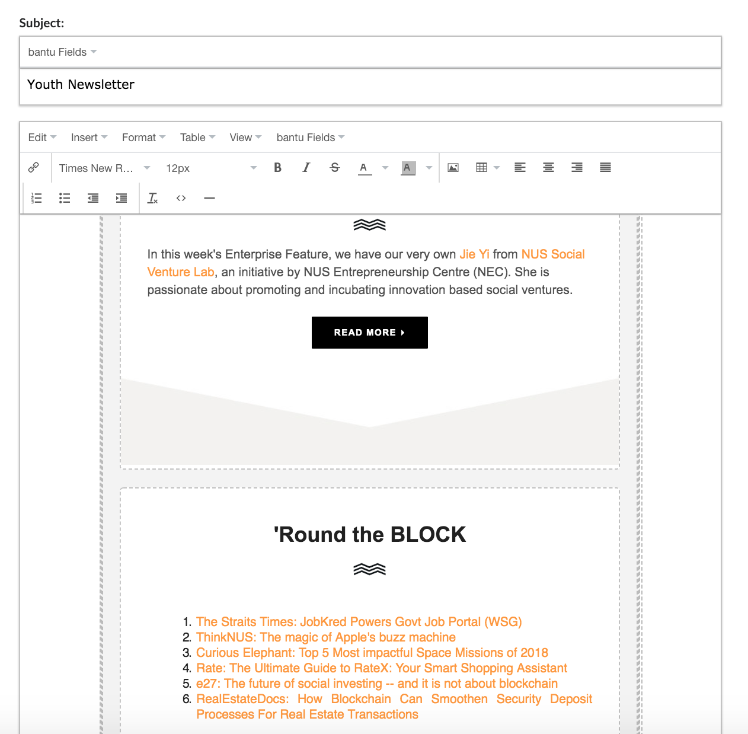Toggle bold formatting
The image size is (748, 734).
click(277, 168)
